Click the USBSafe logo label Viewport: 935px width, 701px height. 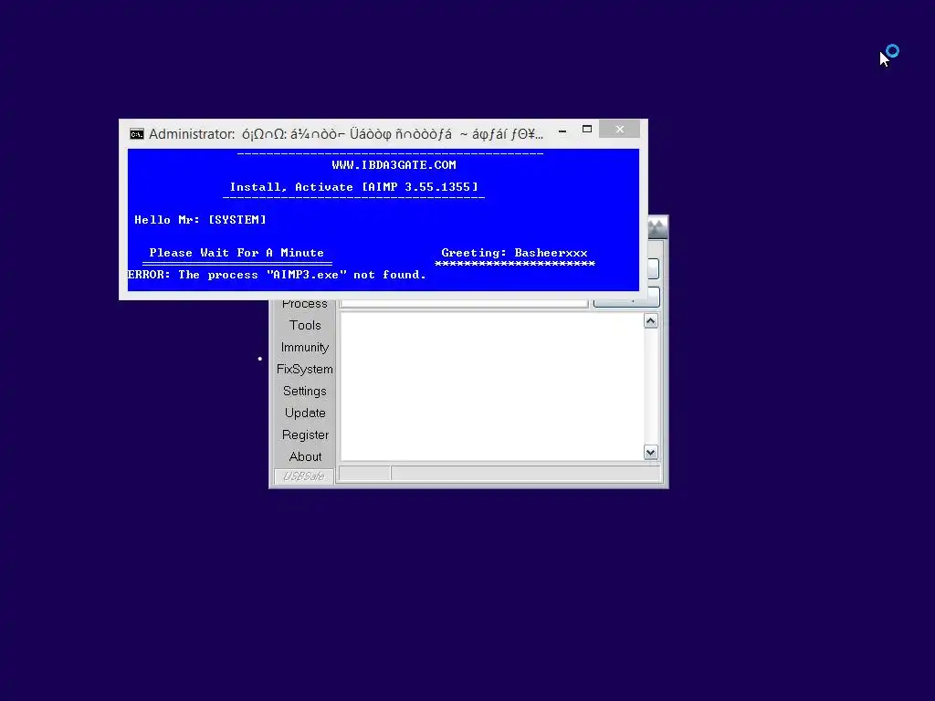[303, 476]
